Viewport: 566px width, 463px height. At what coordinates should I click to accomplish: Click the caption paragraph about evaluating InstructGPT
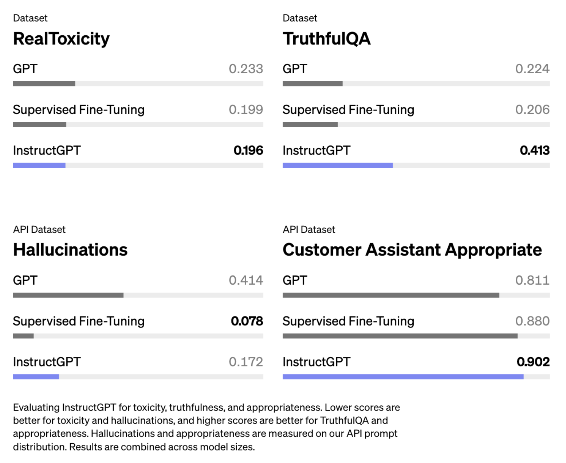[206, 427]
